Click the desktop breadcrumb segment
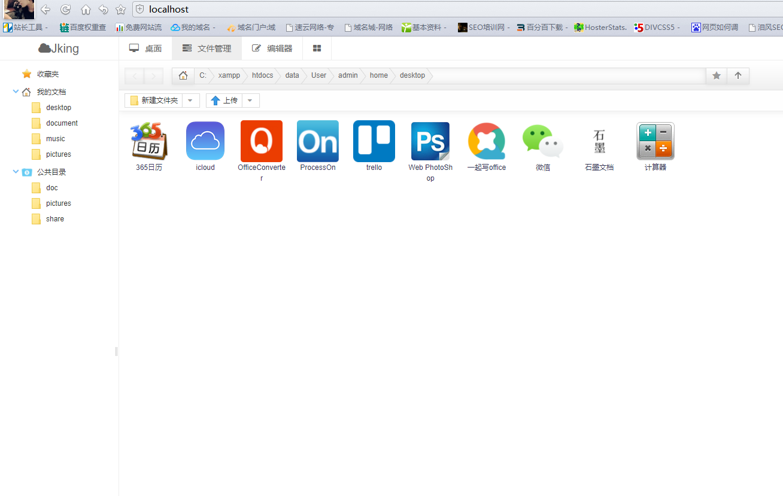The image size is (783, 496). click(x=412, y=75)
